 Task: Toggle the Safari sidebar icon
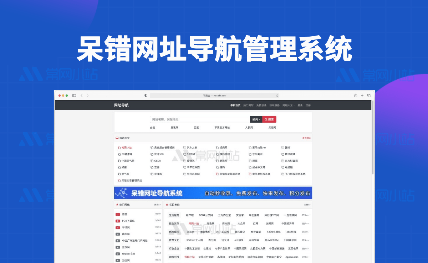pyautogui.click(x=74, y=95)
